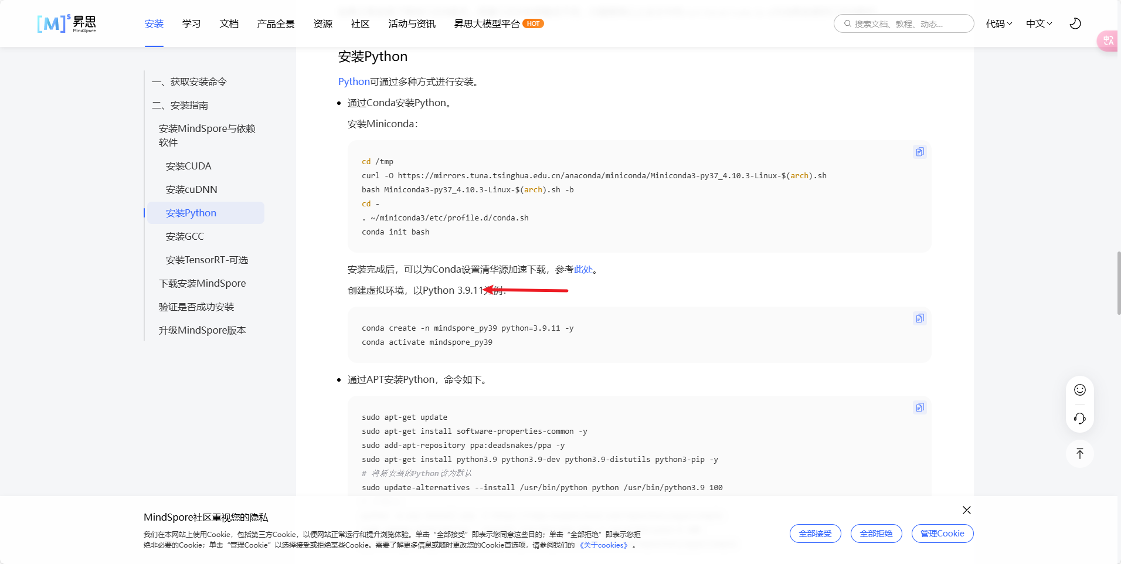Open the 中文 language dropdown
This screenshot has height=564, width=1121.
tap(1039, 23)
